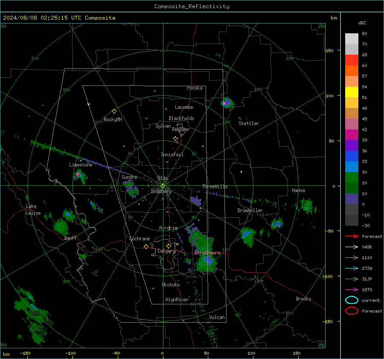Click the Vulcan label
Image resolution: width=384 pixels, height=359 pixels.
point(217,317)
